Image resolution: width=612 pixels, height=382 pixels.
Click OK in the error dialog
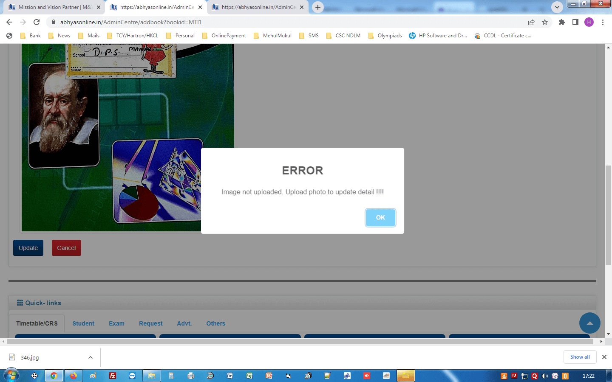tap(380, 217)
